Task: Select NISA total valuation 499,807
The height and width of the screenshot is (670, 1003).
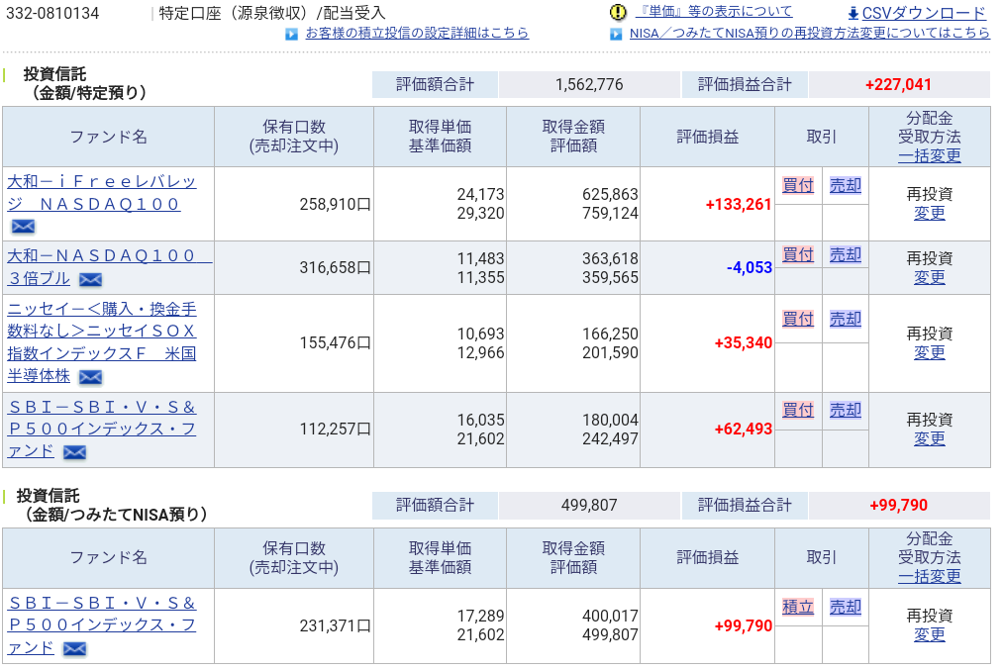Action: [588, 505]
